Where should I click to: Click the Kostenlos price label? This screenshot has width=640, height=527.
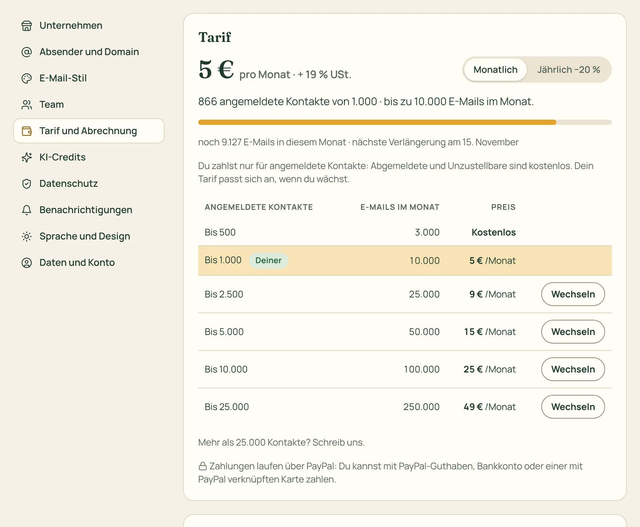click(493, 232)
